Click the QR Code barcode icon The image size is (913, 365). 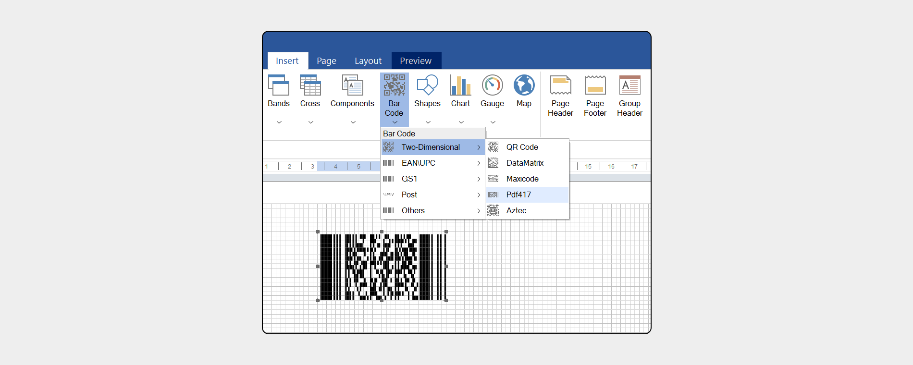pyautogui.click(x=493, y=147)
